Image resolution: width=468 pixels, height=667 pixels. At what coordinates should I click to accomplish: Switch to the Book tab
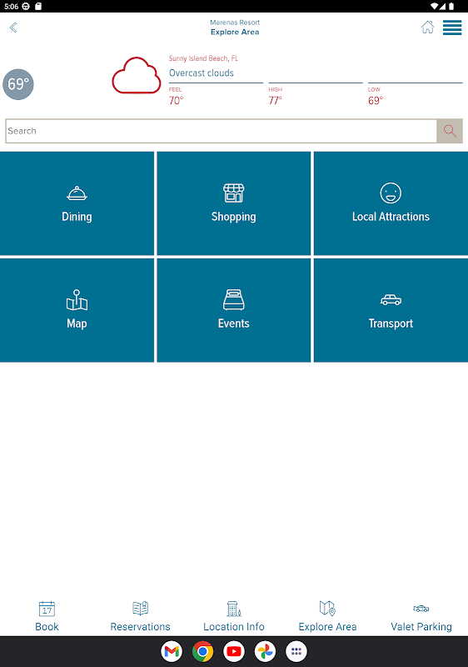(x=47, y=616)
